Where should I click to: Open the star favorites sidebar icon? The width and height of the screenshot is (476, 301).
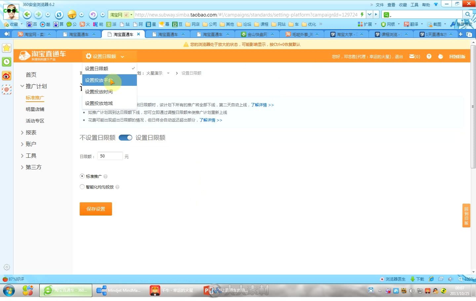click(7, 48)
